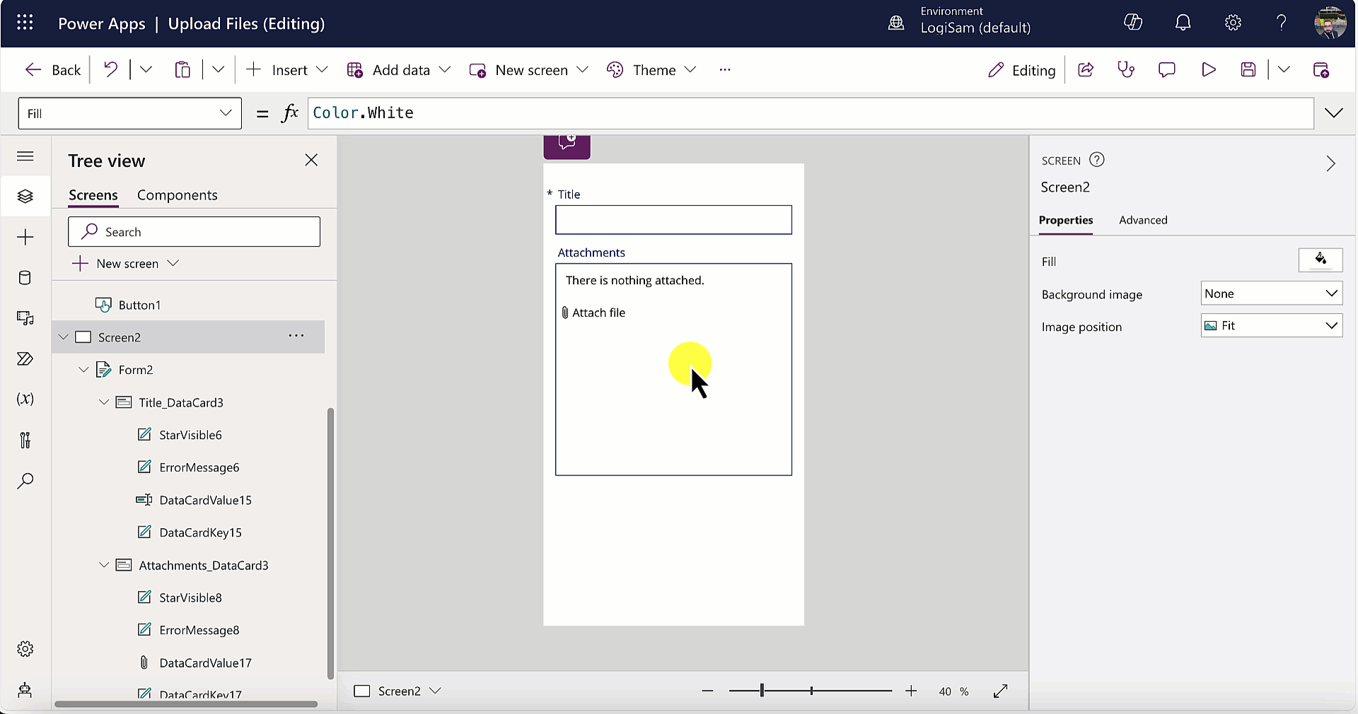
Task: Expand the Attachments_DataCard3 node
Action: (104, 565)
